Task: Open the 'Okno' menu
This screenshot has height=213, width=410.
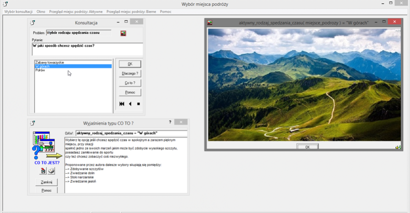Action: pos(41,11)
